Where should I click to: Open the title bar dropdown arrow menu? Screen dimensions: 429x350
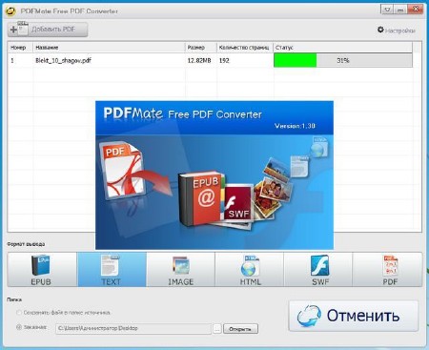[387, 10]
